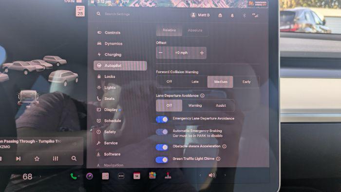
Task: Open Bluetooth settings icon
Action: (244, 16)
